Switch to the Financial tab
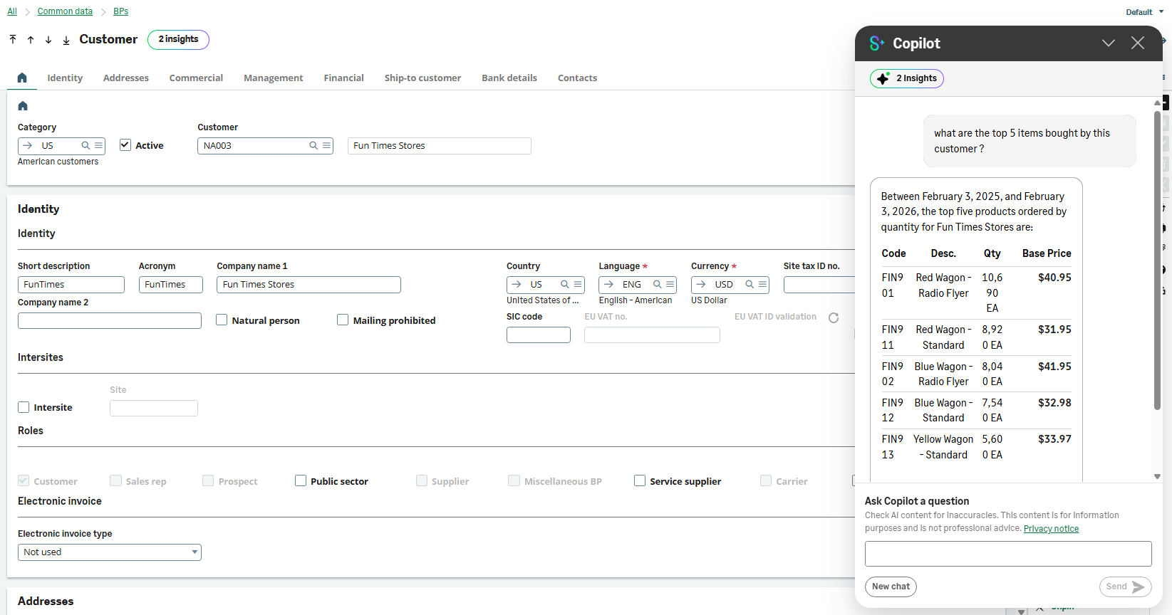 click(343, 78)
